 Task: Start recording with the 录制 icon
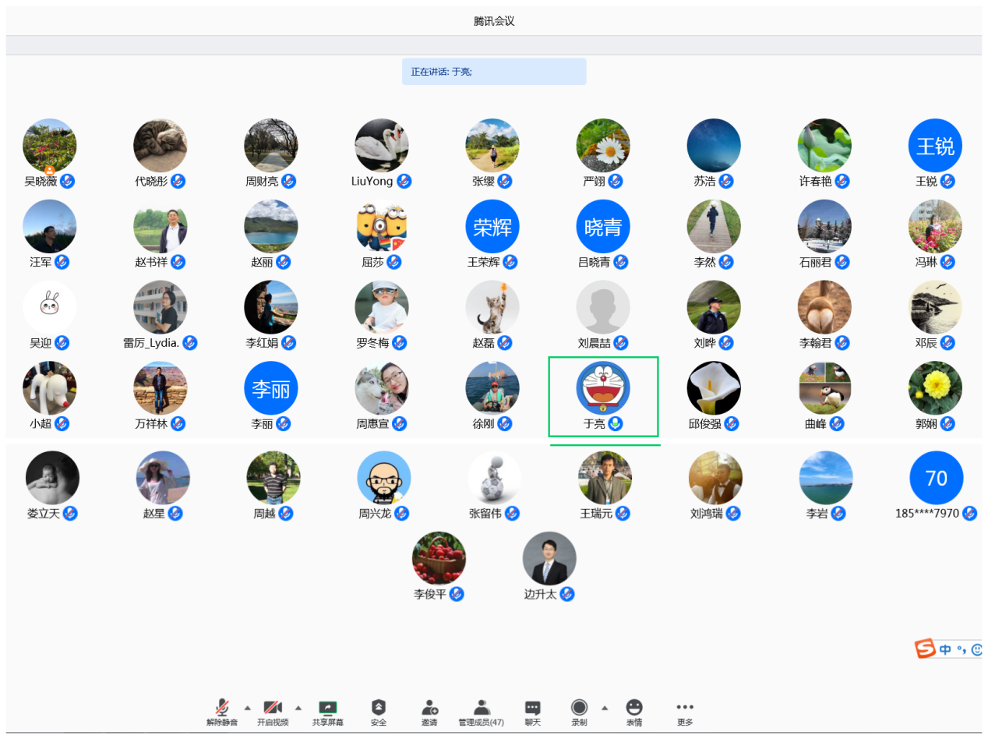(579, 709)
